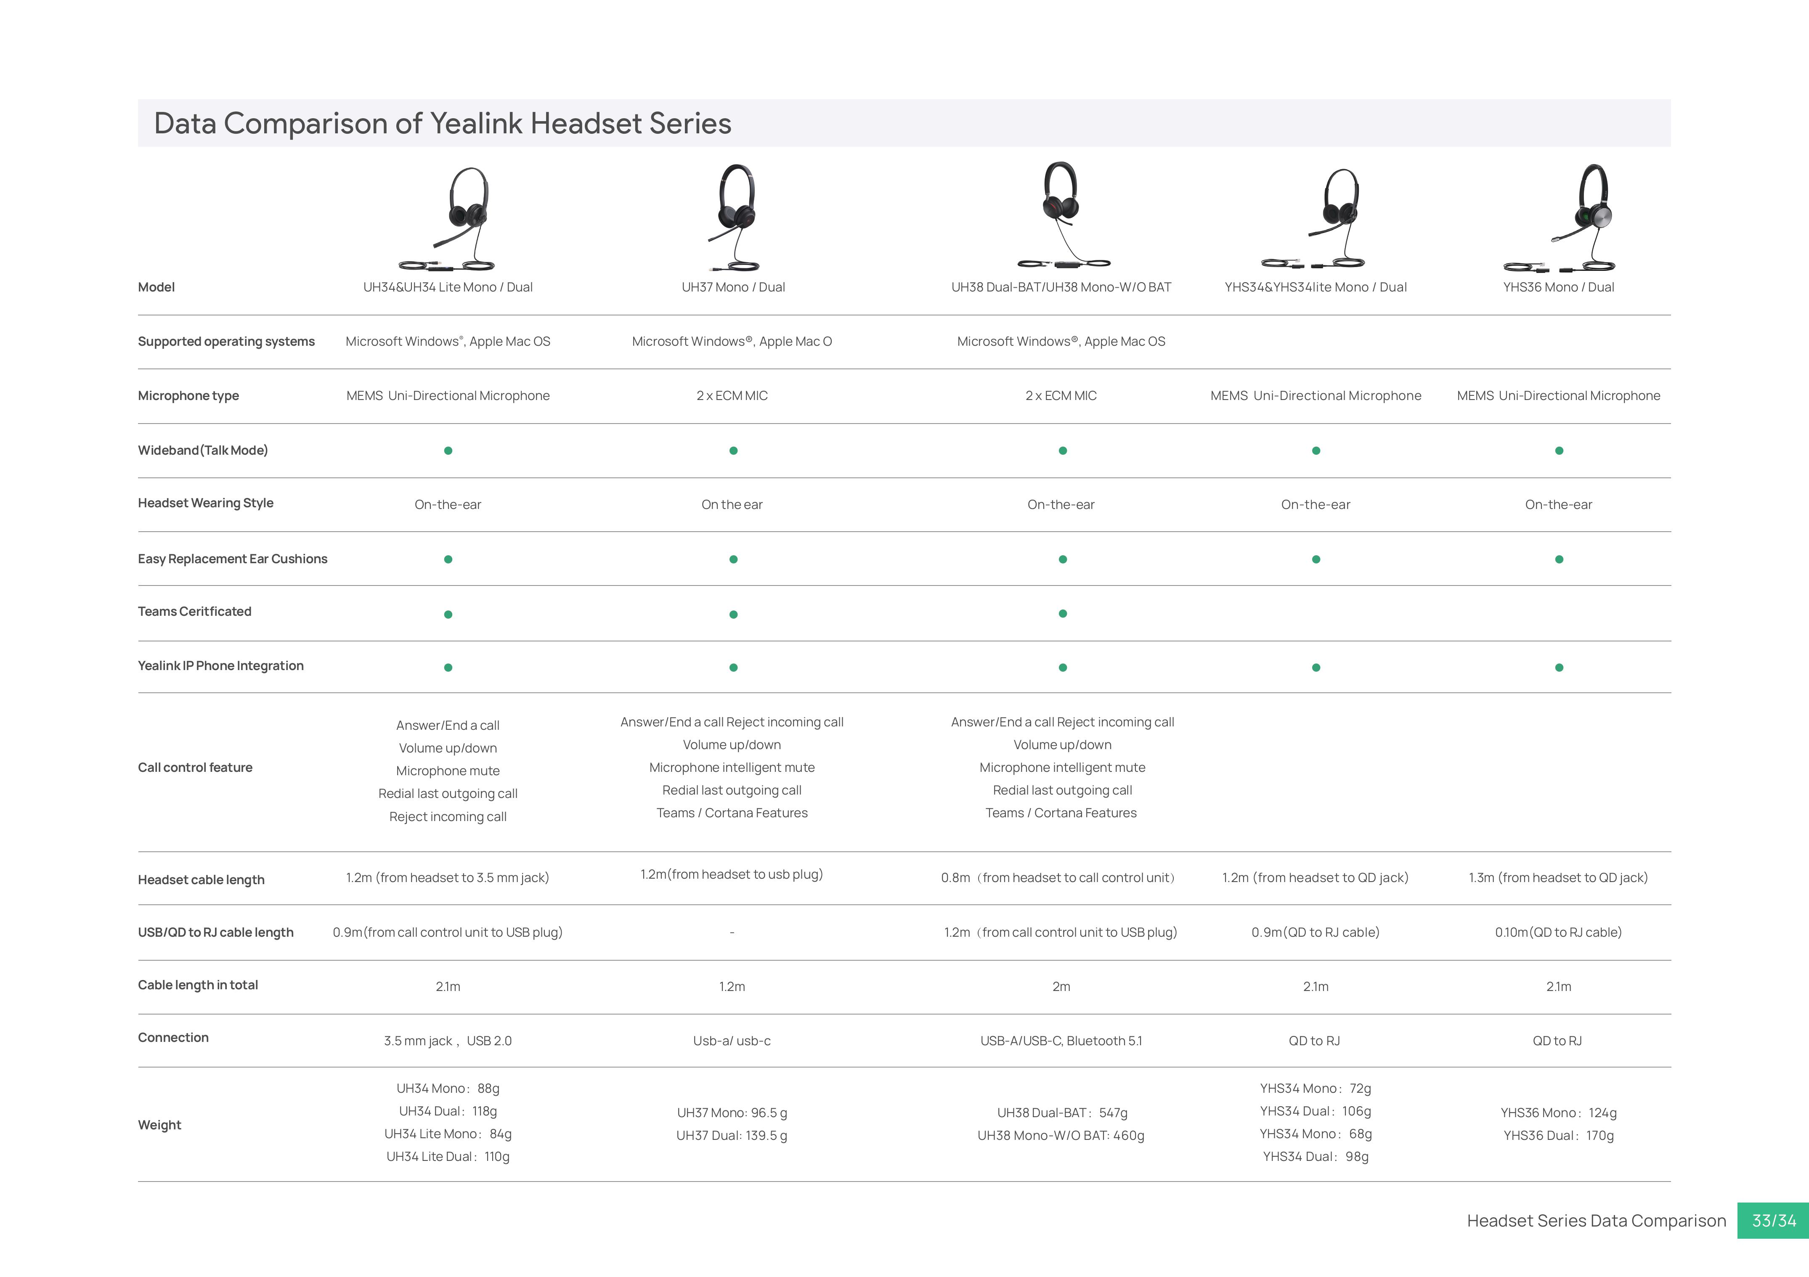Click the UH34 headset product image
Screen dimensions: 1809x1277
click(447, 218)
